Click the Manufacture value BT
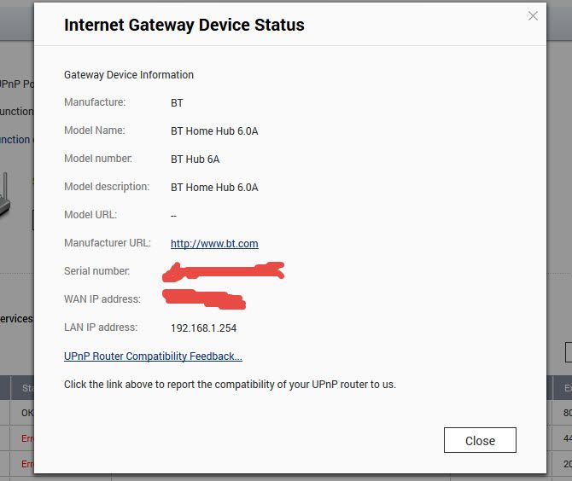Image resolution: width=572 pixels, height=481 pixels. click(177, 103)
